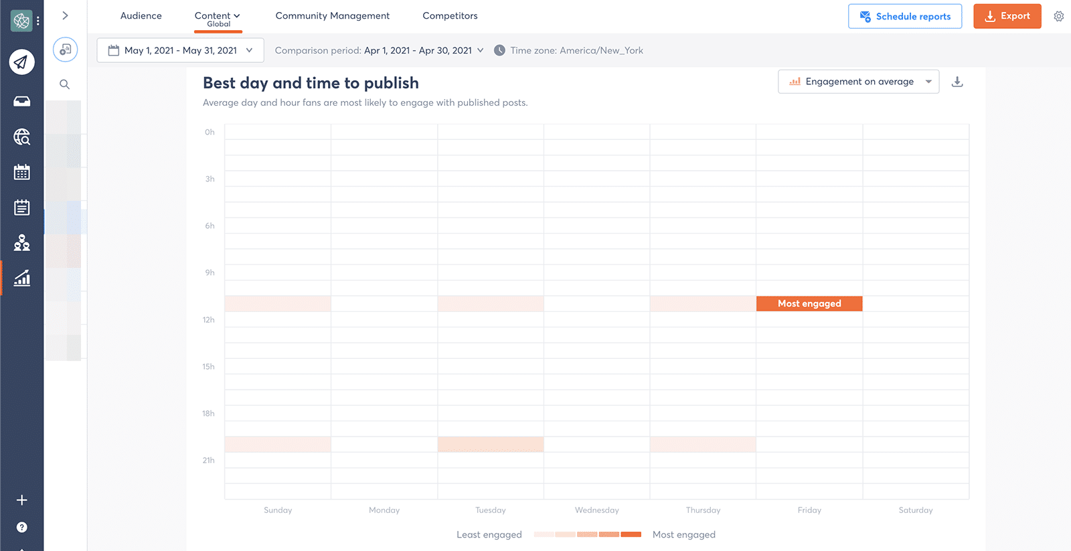Click the Agorapulse logo at top left
Viewport: 1071px width, 551px height.
point(21,21)
